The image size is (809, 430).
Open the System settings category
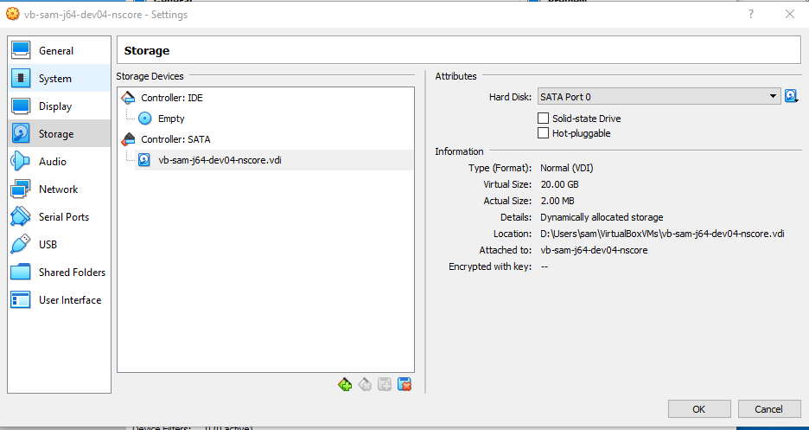coord(60,79)
